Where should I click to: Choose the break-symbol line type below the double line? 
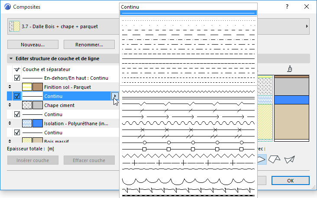tap(188, 104)
